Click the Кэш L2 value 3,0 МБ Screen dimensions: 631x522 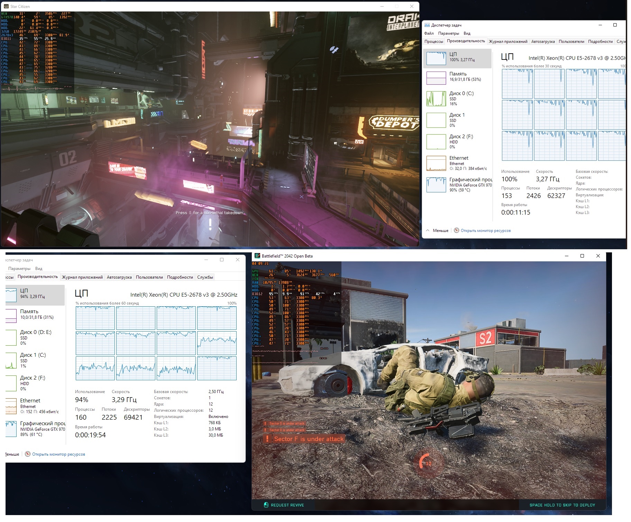point(214,429)
